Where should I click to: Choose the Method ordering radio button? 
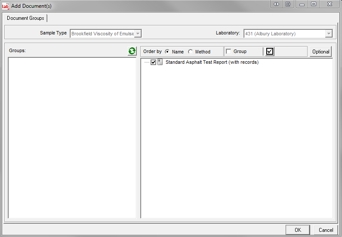click(x=191, y=52)
